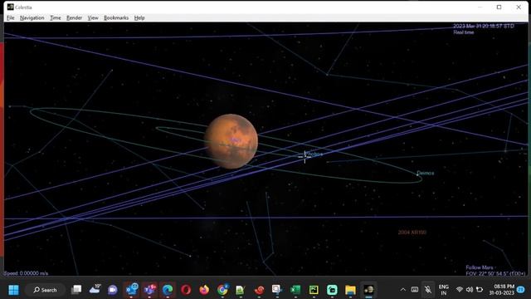Select the Phobos moon marker
The width and height of the screenshot is (531, 299).
[304, 157]
